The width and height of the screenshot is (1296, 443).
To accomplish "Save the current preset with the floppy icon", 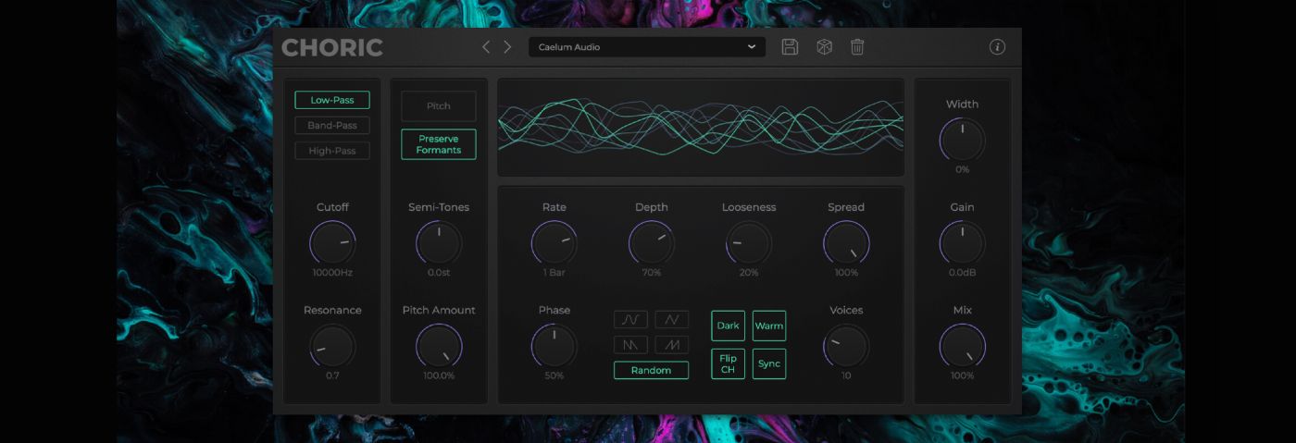I will click(790, 47).
